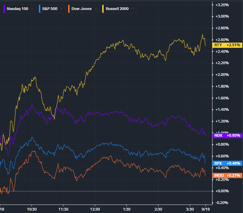Remove the S&P 500 series
The height and width of the screenshot is (213, 243).
[61, 9]
